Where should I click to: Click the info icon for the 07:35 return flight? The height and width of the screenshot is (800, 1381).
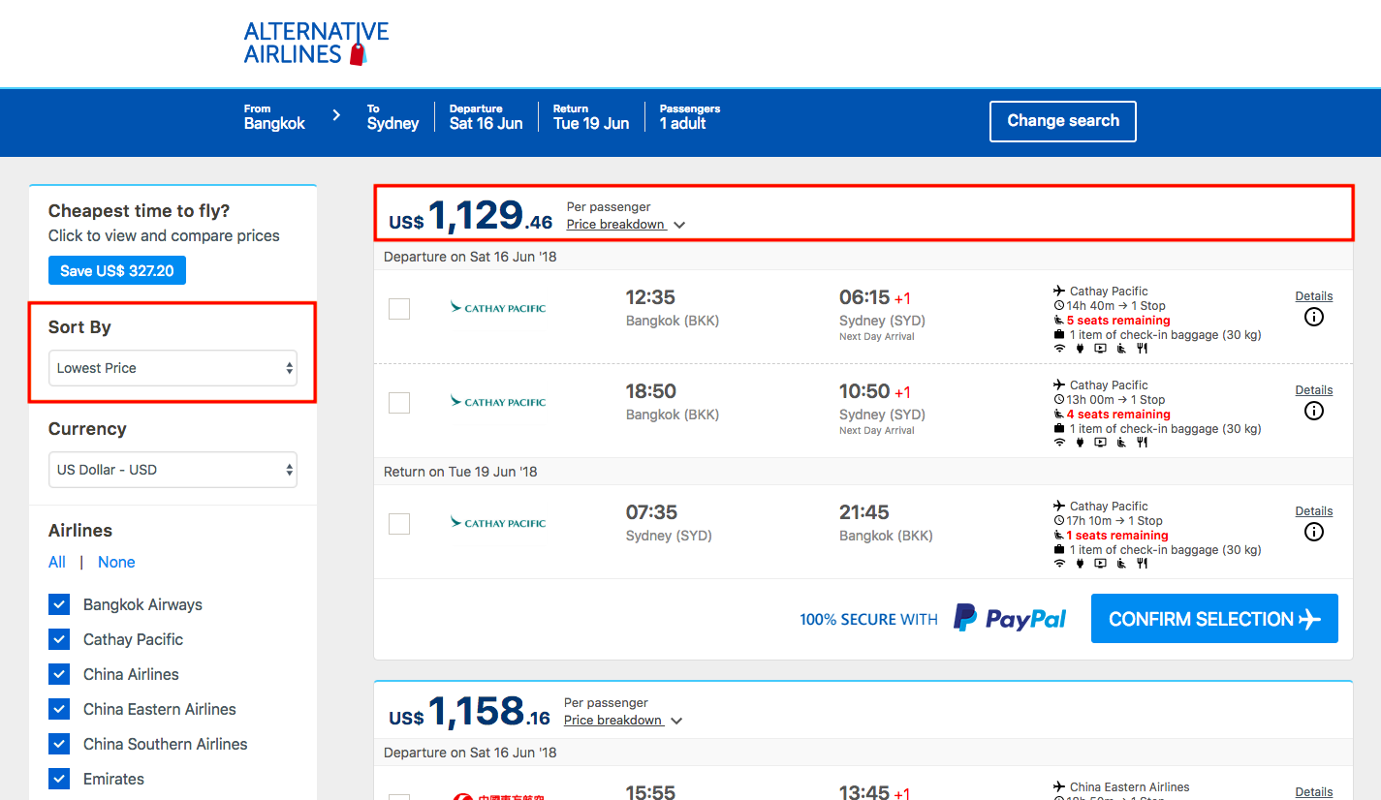(1314, 532)
